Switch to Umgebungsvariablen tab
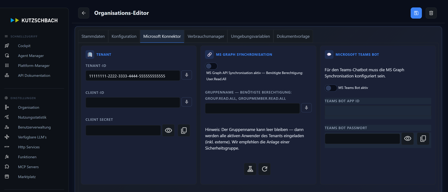 coord(250,36)
